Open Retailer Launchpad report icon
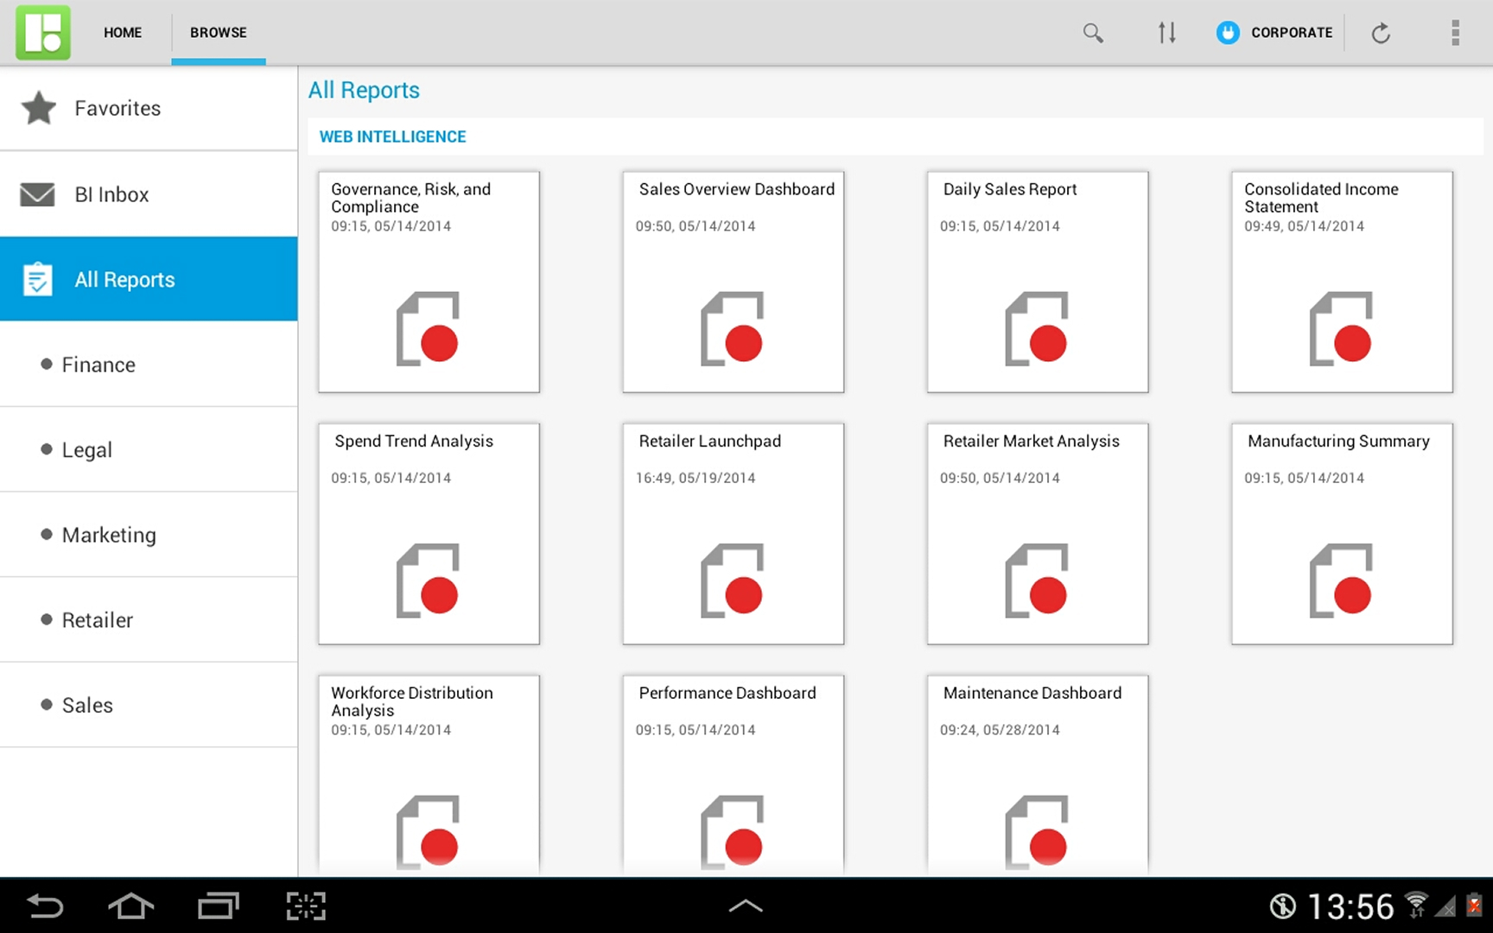The image size is (1493, 933). click(x=733, y=581)
